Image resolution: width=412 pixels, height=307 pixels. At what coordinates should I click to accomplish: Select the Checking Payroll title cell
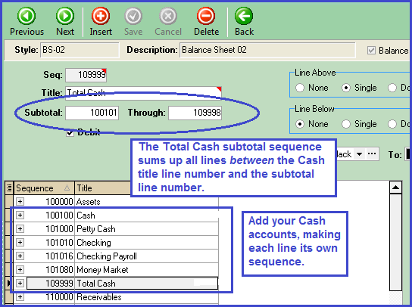coord(147,256)
